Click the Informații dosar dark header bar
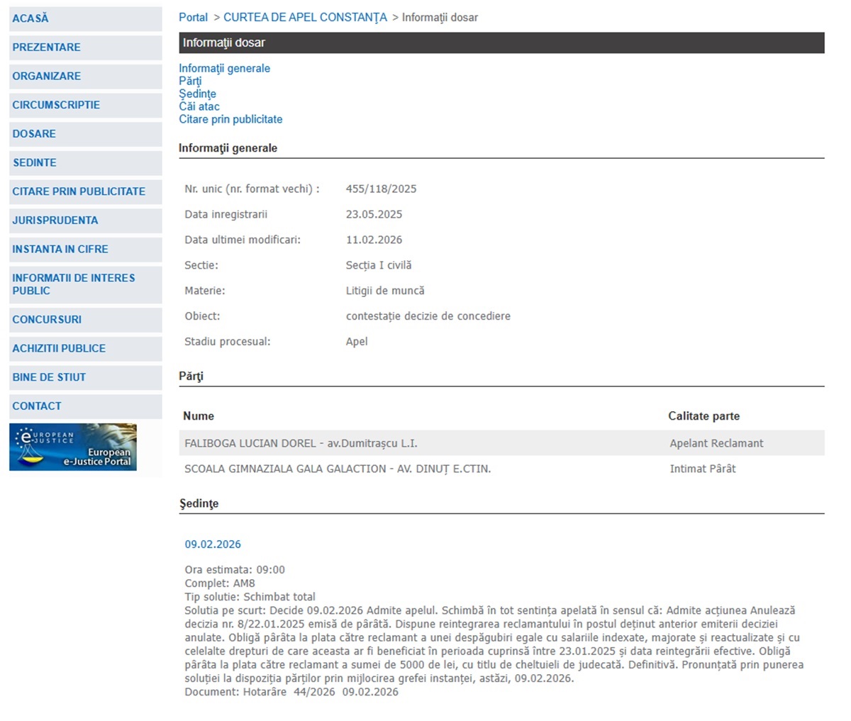851x721 pixels. point(501,43)
